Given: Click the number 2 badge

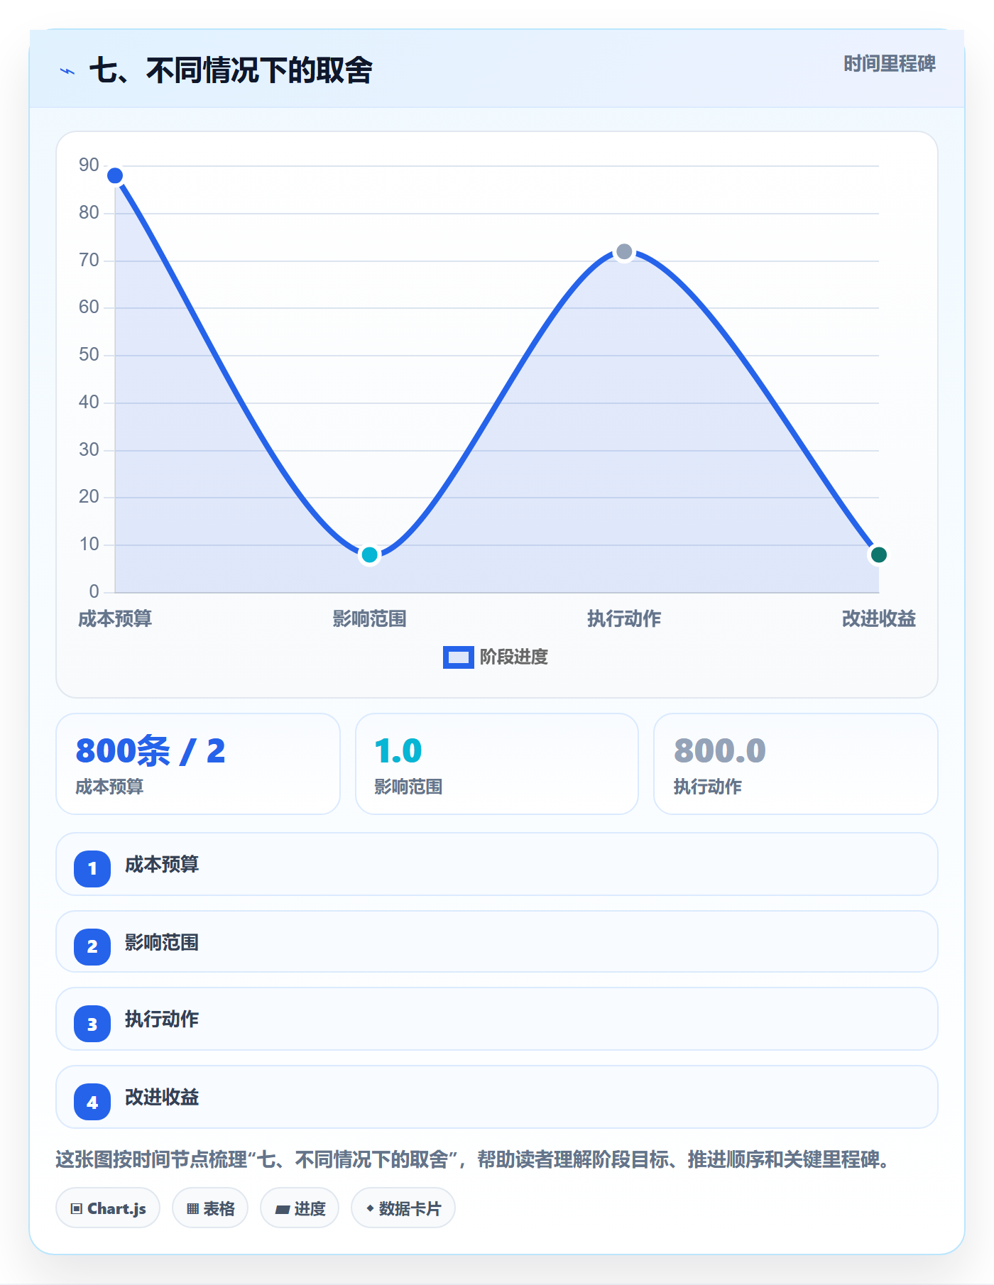Looking at the screenshot, I should point(92,946).
